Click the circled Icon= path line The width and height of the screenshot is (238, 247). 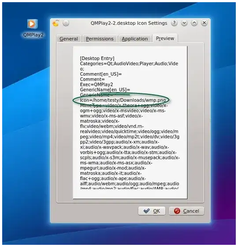[x=123, y=100]
